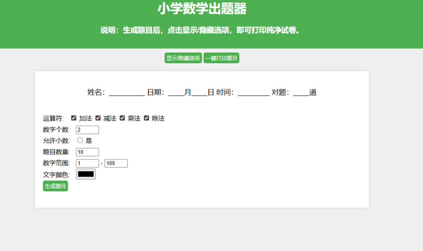Open the 文字颜色 color picker swatch
Image resolution: width=423 pixels, height=251 pixels.
(86, 174)
